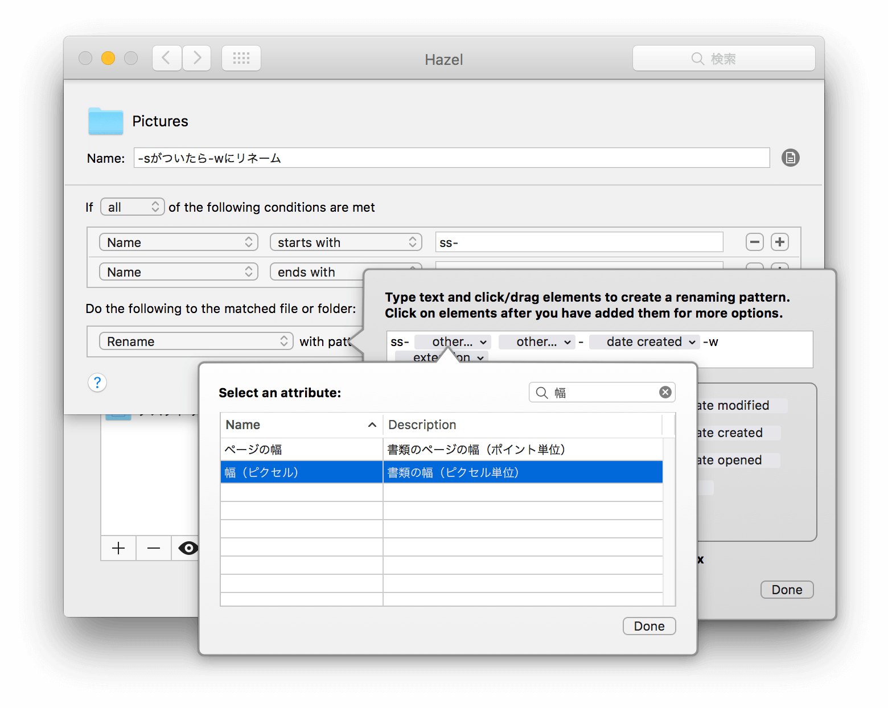Add condition with plus button on first row
This screenshot has width=888, height=708.
click(780, 242)
